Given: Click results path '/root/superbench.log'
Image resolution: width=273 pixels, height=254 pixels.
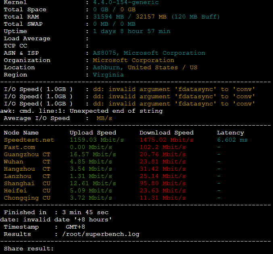Looking at the screenshot, I should pyautogui.click(x=101, y=234).
